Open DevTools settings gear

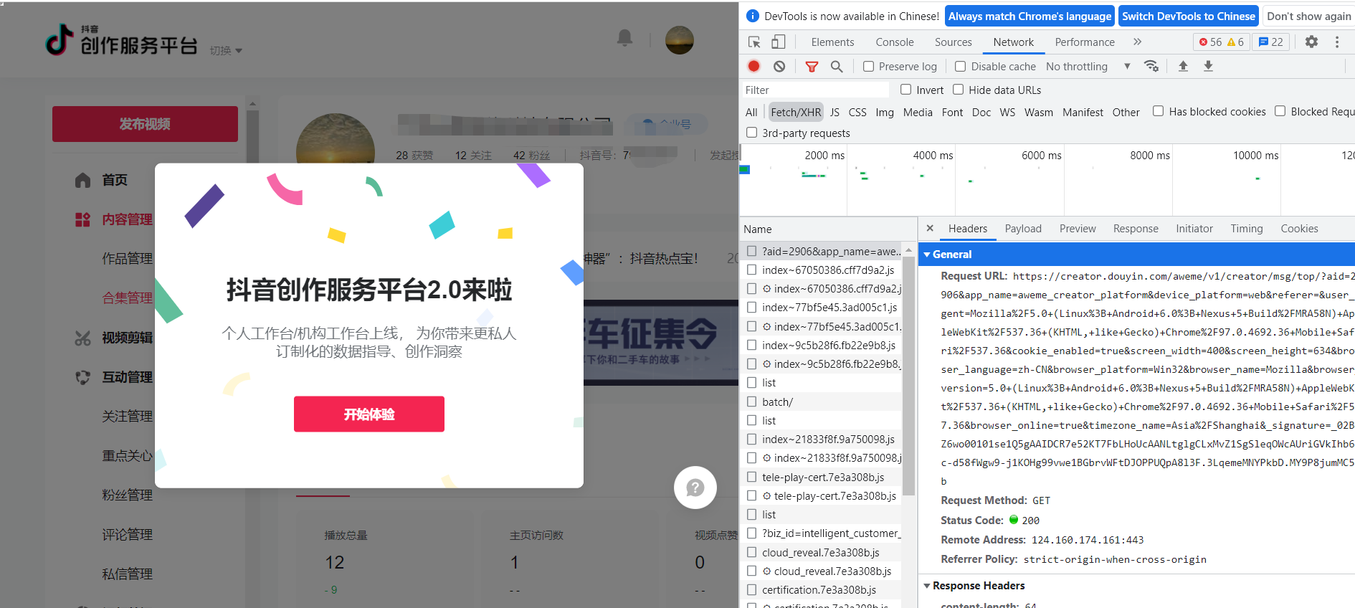coord(1311,42)
